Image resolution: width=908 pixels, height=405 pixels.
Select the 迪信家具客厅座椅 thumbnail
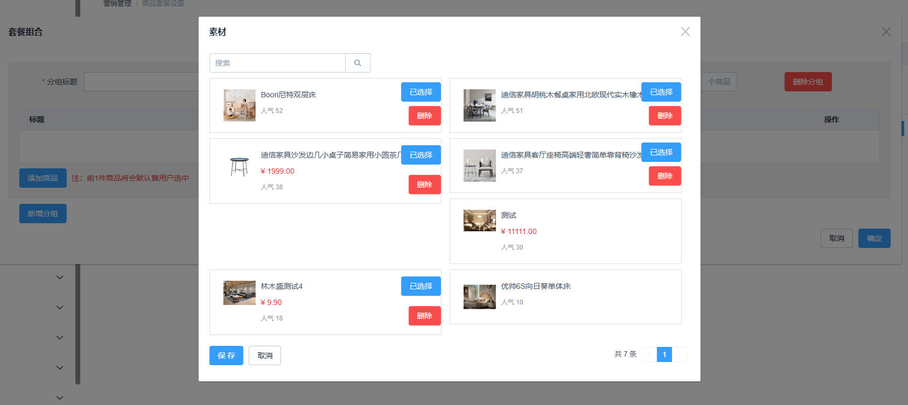(x=479, y=166)
